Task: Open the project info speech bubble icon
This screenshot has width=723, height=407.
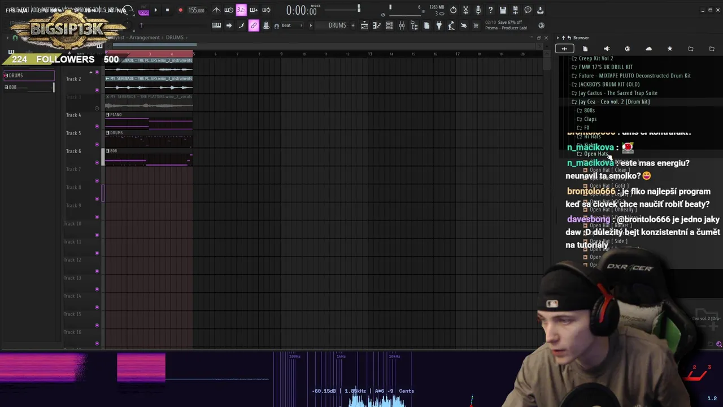Action: coord(528,10)
